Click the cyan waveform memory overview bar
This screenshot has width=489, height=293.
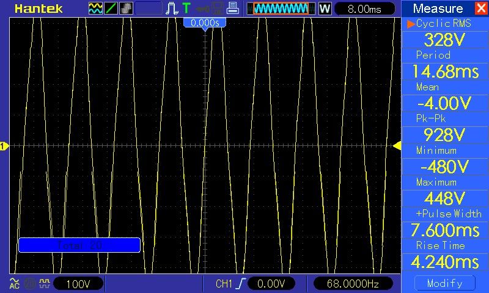pyautogui.click(x=281, y=9)
